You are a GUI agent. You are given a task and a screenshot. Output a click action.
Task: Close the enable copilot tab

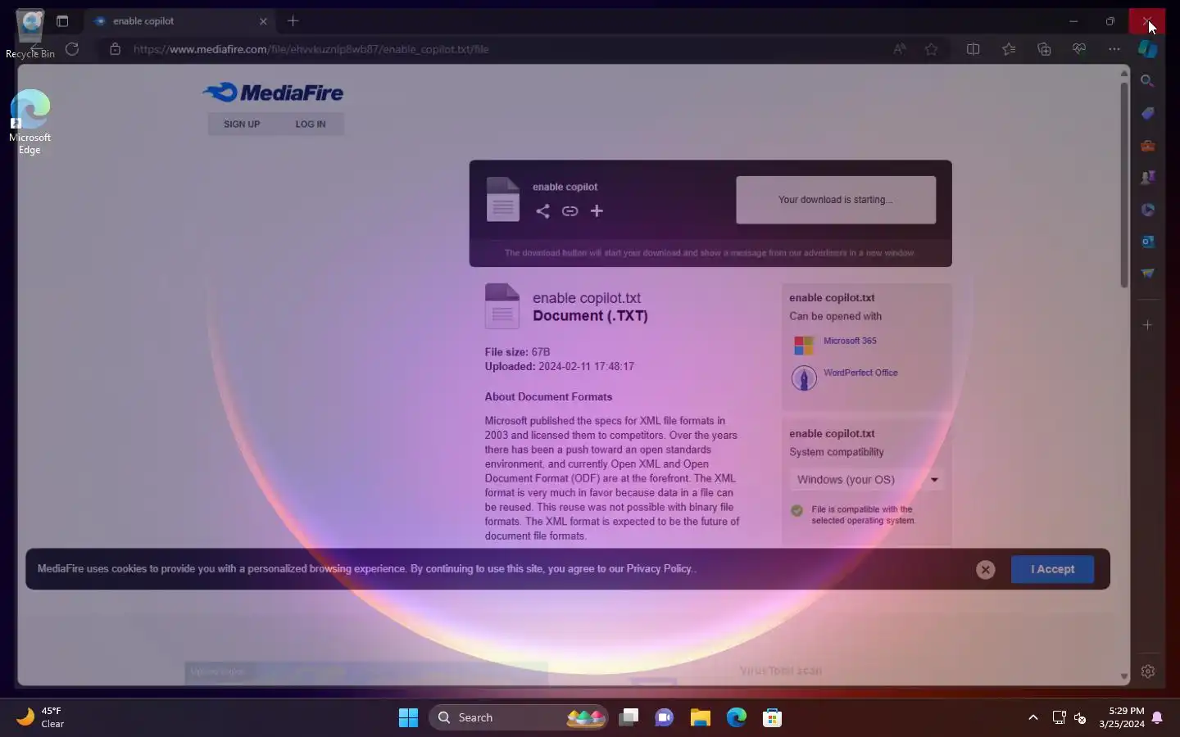tap(263, 21)
